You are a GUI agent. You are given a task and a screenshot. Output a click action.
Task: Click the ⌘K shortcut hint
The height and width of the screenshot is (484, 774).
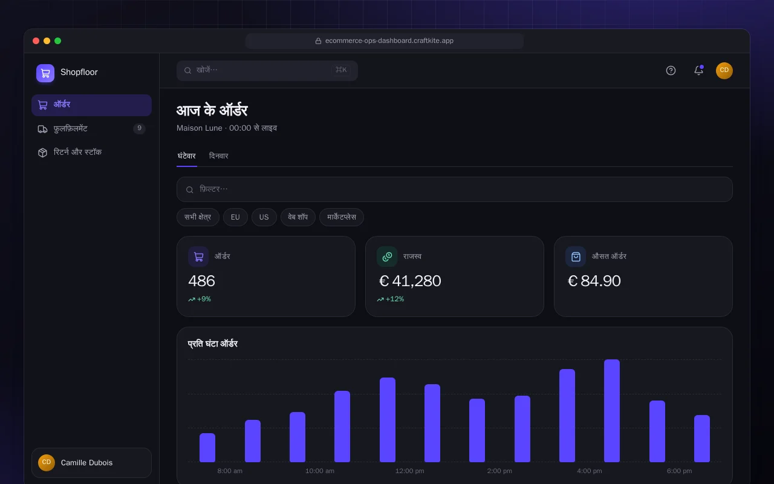(341, 70)
